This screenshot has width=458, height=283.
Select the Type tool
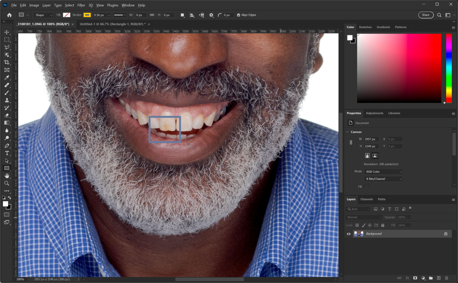(7, 153)
